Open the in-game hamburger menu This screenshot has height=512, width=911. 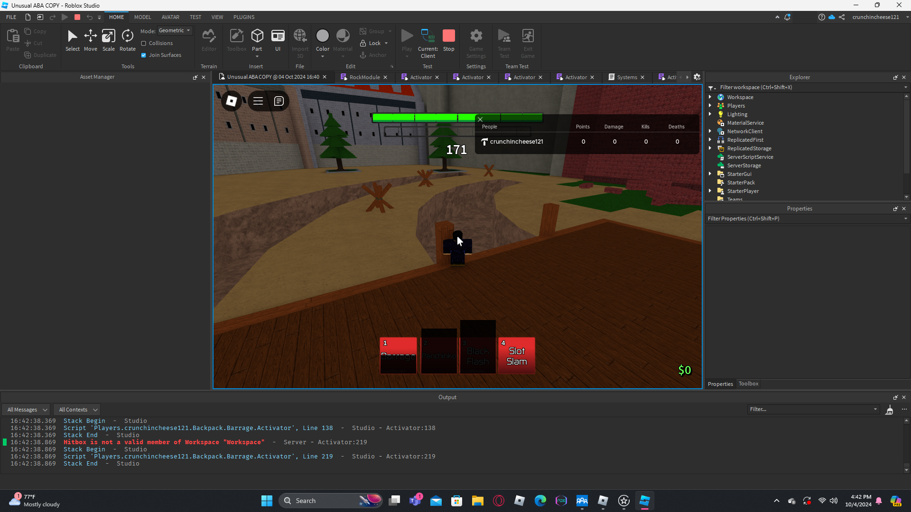258,101
